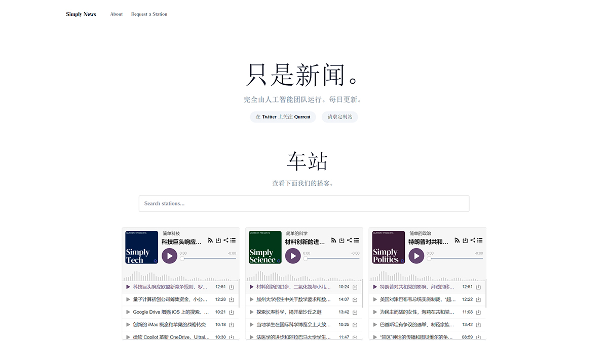The width and height of the screenshot is (608, 341).
Task: Play the episode about Google Drive 增强 iOS
Action: click(128, 312)
